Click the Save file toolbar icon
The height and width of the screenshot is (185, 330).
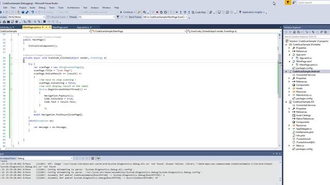tap(23, 12)
